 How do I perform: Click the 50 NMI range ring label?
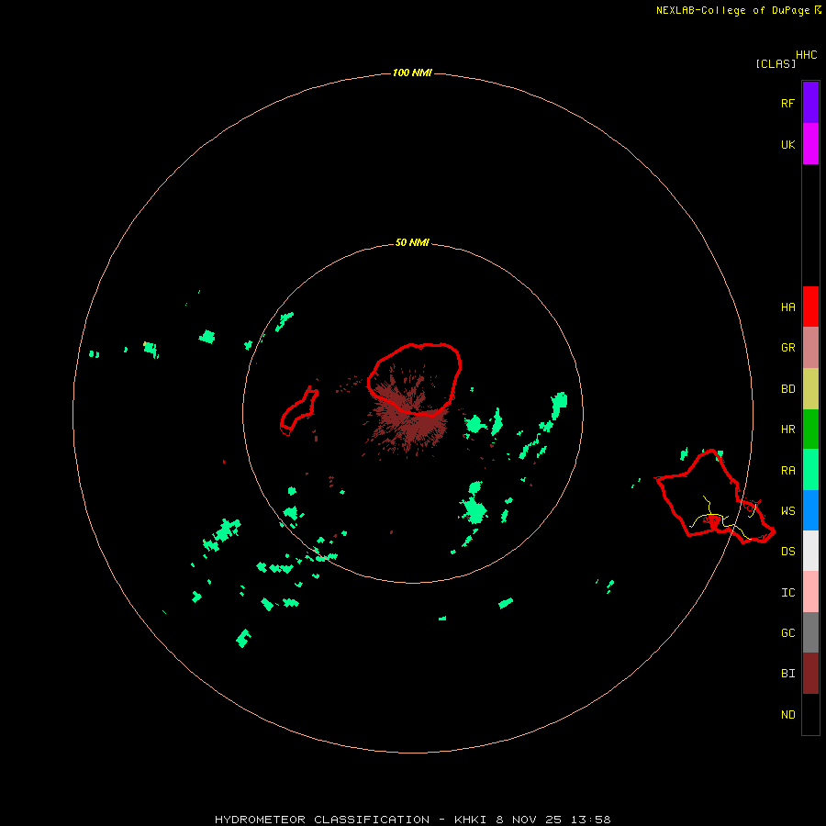pyautogui.click(x=412, y=243)
